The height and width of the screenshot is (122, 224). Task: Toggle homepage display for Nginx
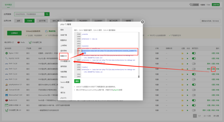point(194,53)
